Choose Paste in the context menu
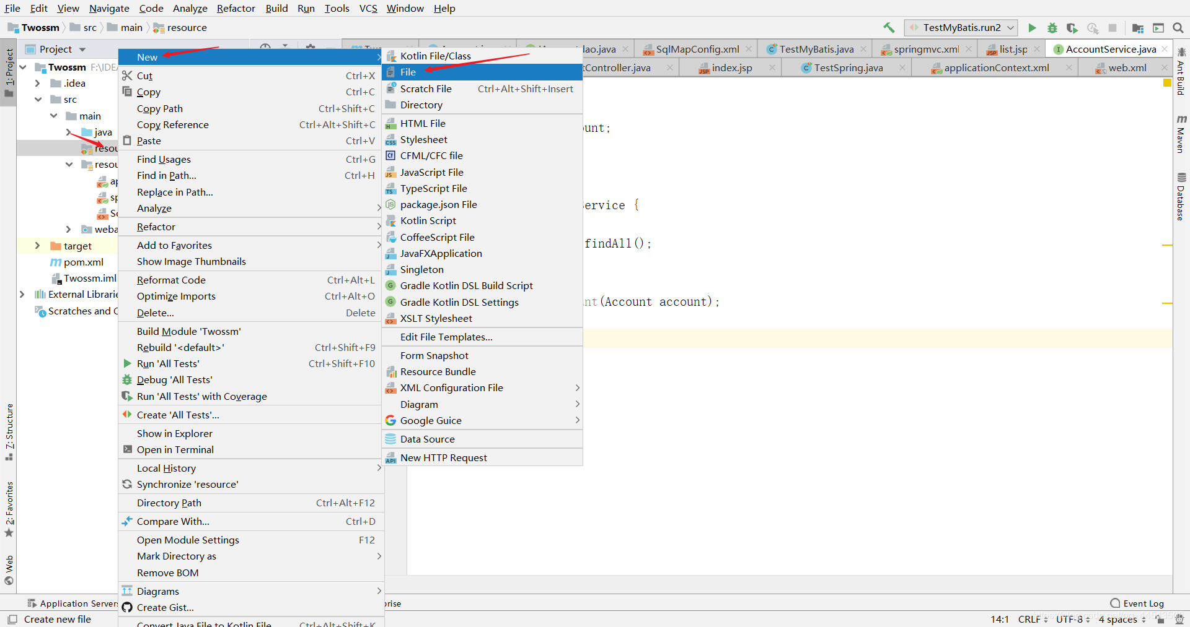 (x=250, y=141)
